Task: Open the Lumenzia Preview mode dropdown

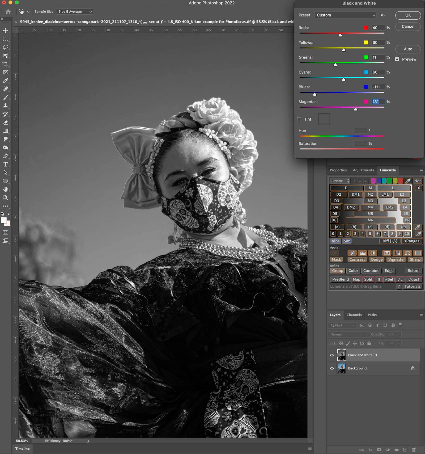Action: (x=340, y=181)
